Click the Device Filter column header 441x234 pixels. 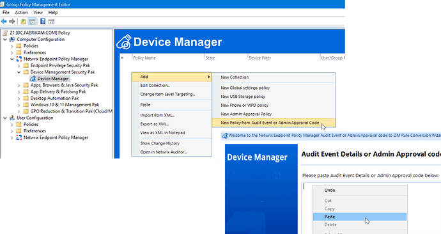(284, 58)
